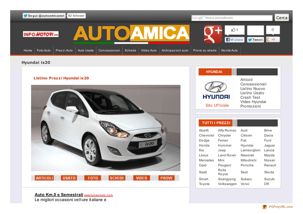Select Maserati in the price list
The width and height of the screenshot is (303, 214).
click(x=247, y=155)
